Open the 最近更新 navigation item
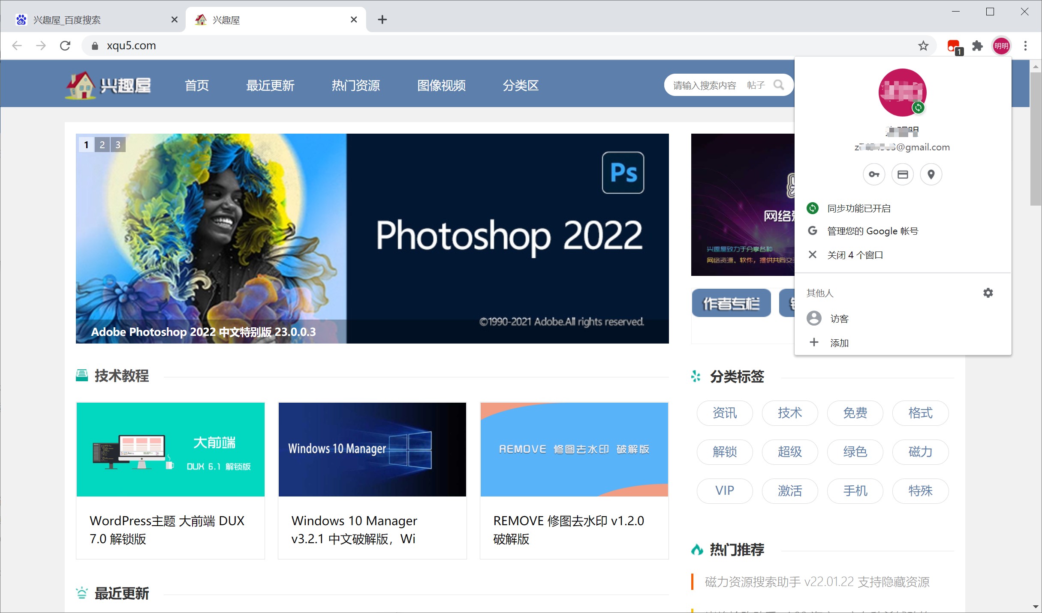Image resolution: width=1042 pixels, height=613 pixels. click(x=270, y=85)
